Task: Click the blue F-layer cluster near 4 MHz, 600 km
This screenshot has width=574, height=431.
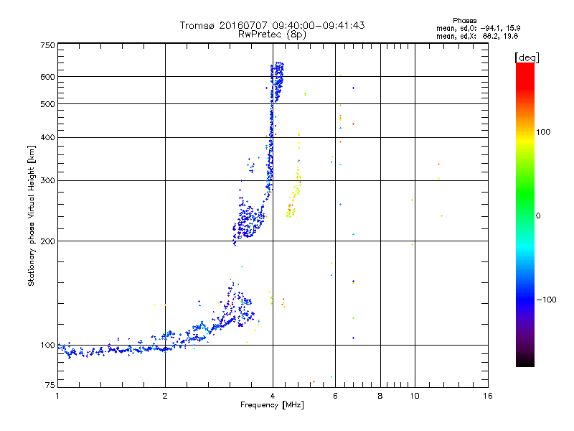Action: (278, 81)
